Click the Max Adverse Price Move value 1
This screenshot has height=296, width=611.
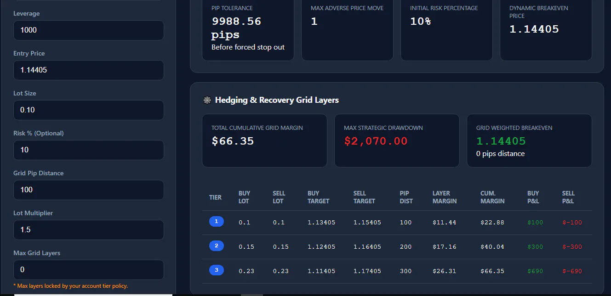point(314,21)
